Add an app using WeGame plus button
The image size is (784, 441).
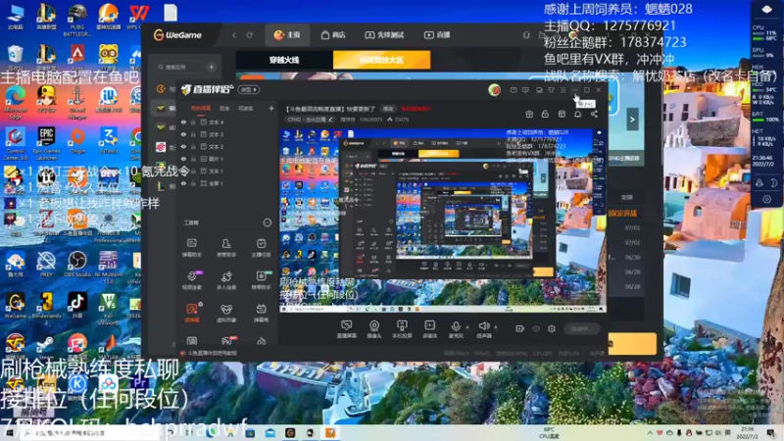point(212,67)
